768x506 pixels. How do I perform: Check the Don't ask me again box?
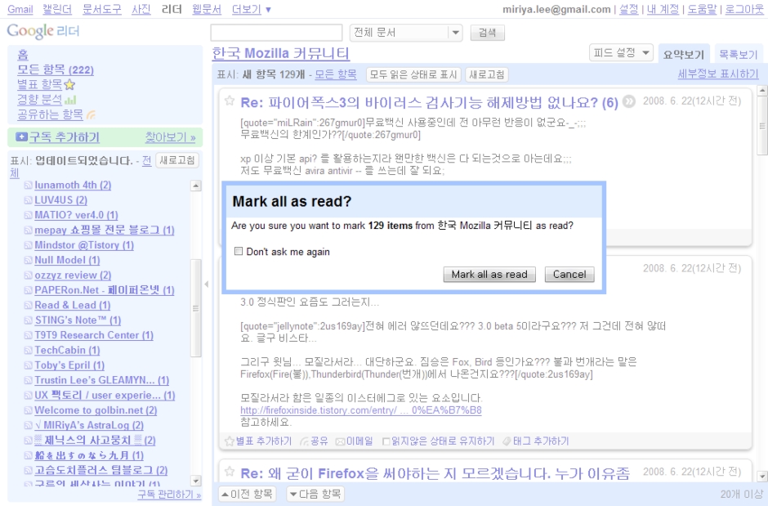click(x=239, y=251)
